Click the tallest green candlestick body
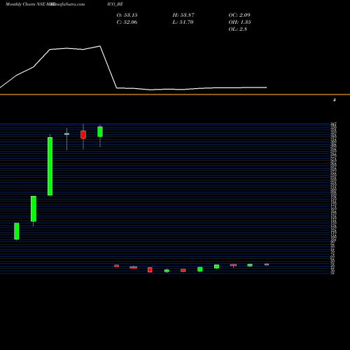 [x=50, y=166]
